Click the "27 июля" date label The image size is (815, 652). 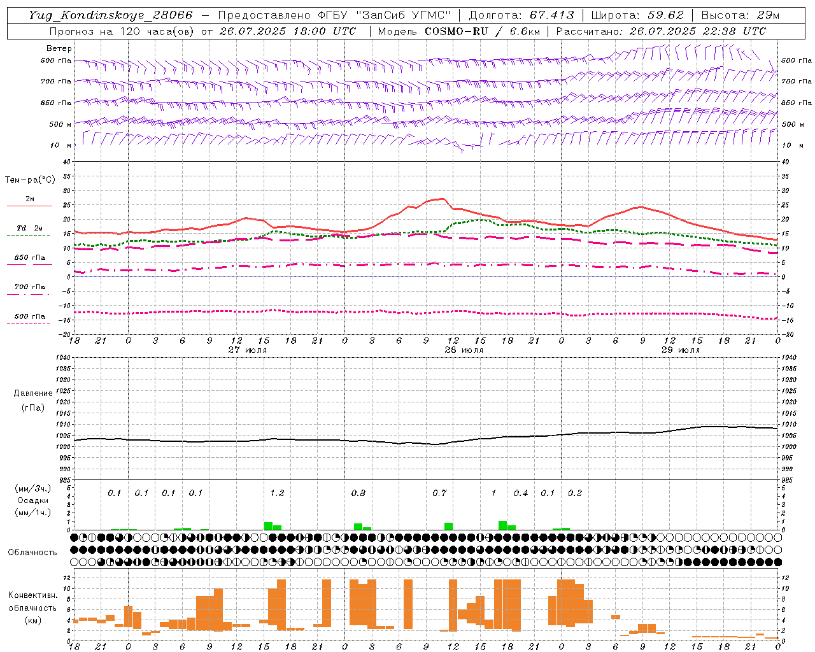click(x=248, y=350)
